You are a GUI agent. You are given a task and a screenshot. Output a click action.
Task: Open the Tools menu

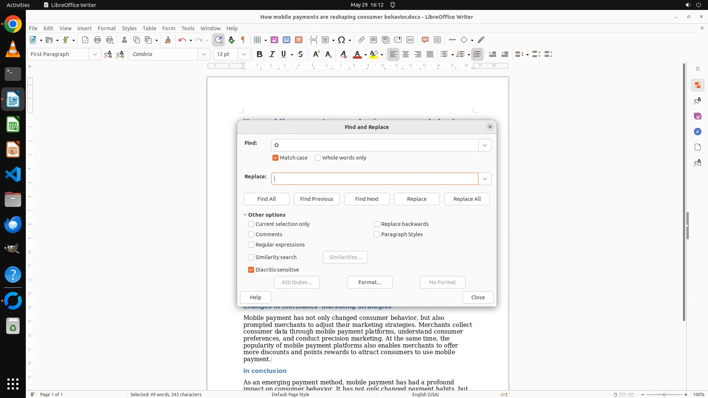point(188,28)
